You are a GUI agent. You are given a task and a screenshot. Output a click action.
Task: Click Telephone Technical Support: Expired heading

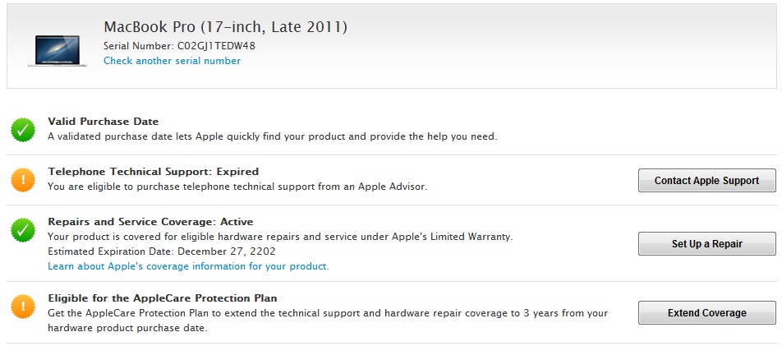(154, 171)
